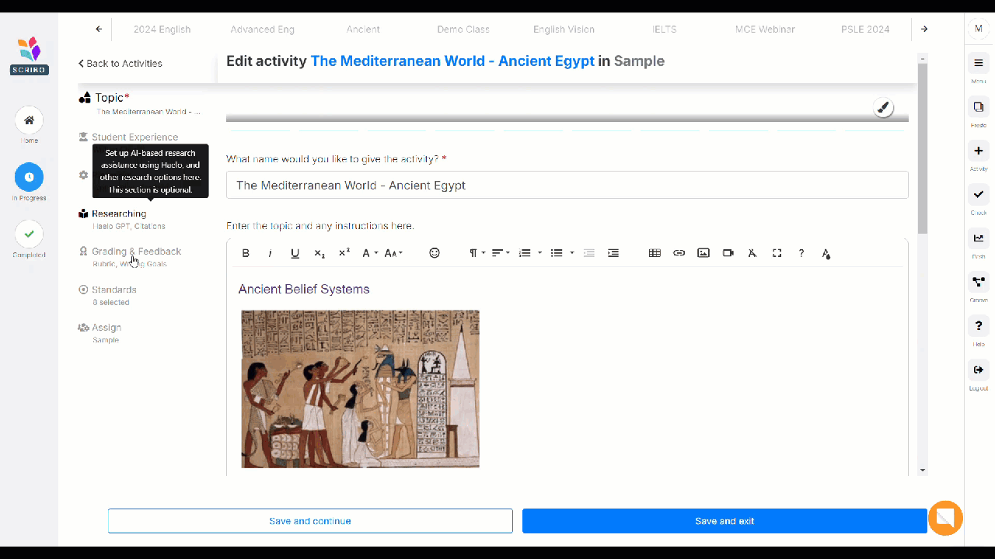Insert a video into the editor

pyautogui.click(x=728, y=253)
